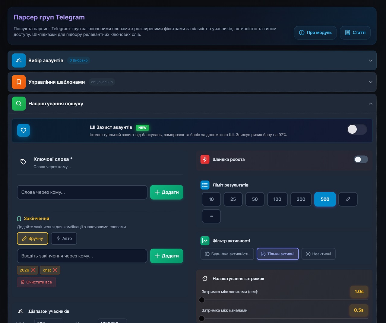Set result limit to 100

click(x=277, y=199)
